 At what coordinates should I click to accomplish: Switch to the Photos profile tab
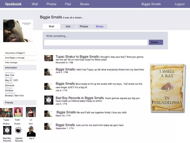84,26
